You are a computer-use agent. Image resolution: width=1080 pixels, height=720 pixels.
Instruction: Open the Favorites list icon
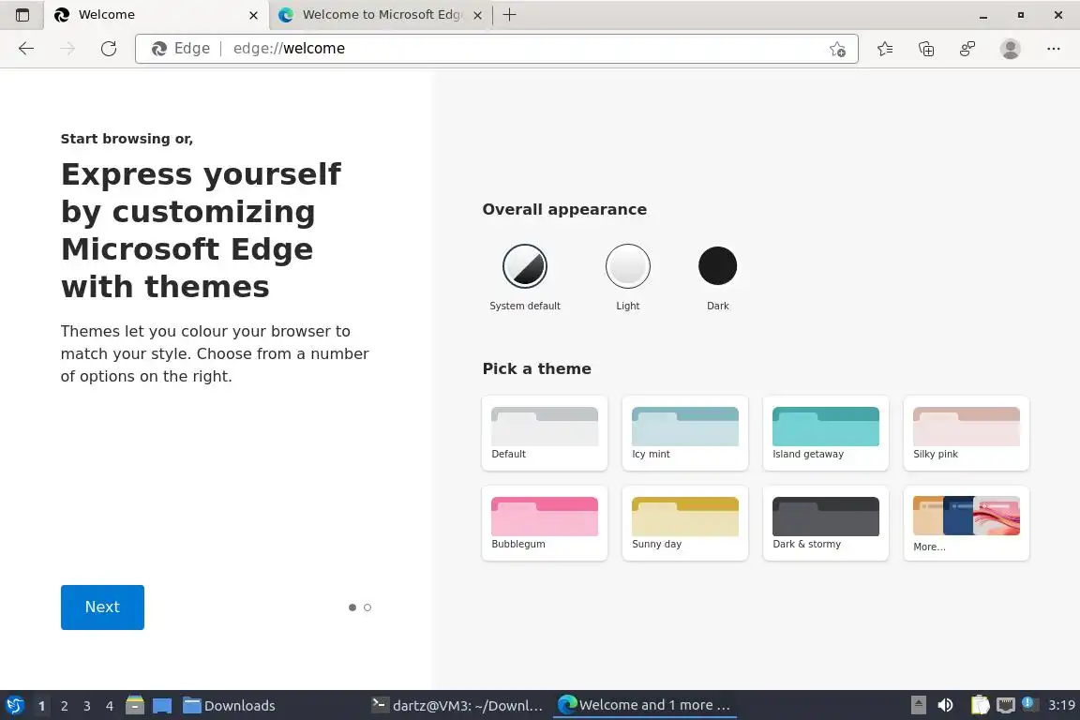885,48
